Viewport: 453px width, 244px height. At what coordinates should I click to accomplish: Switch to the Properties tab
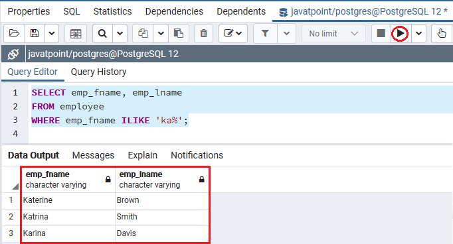[29, 11]
